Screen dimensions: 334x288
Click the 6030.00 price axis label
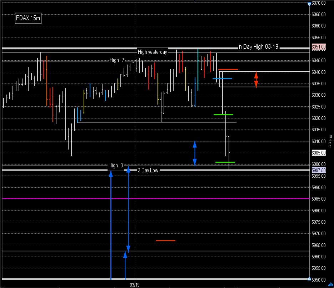pos(319,95)
